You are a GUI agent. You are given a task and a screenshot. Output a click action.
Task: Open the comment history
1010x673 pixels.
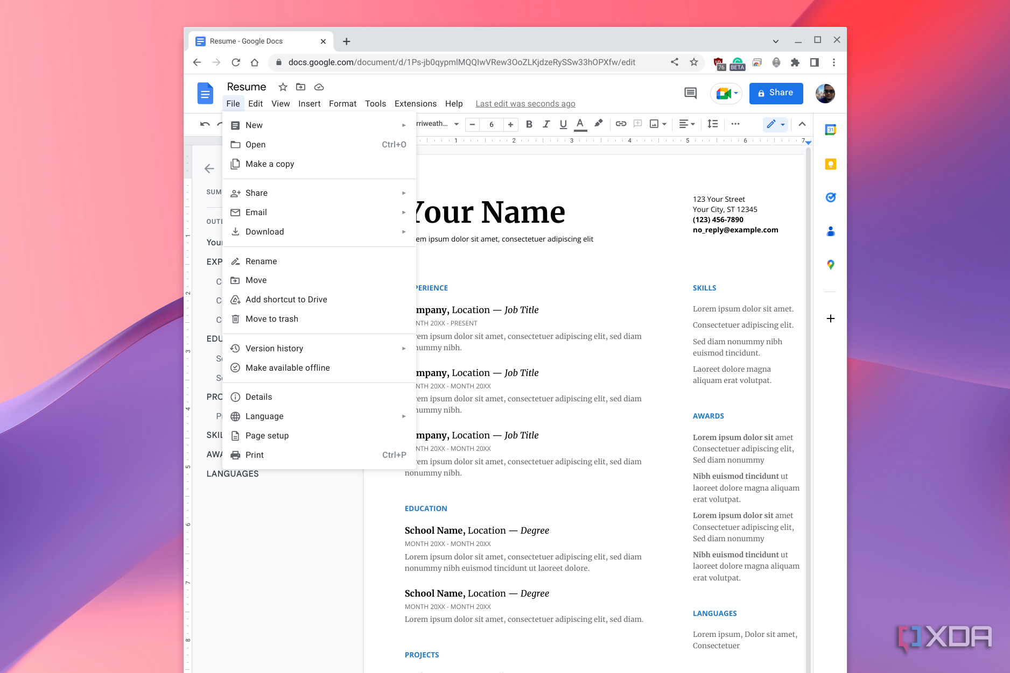(x=690, y=93)
